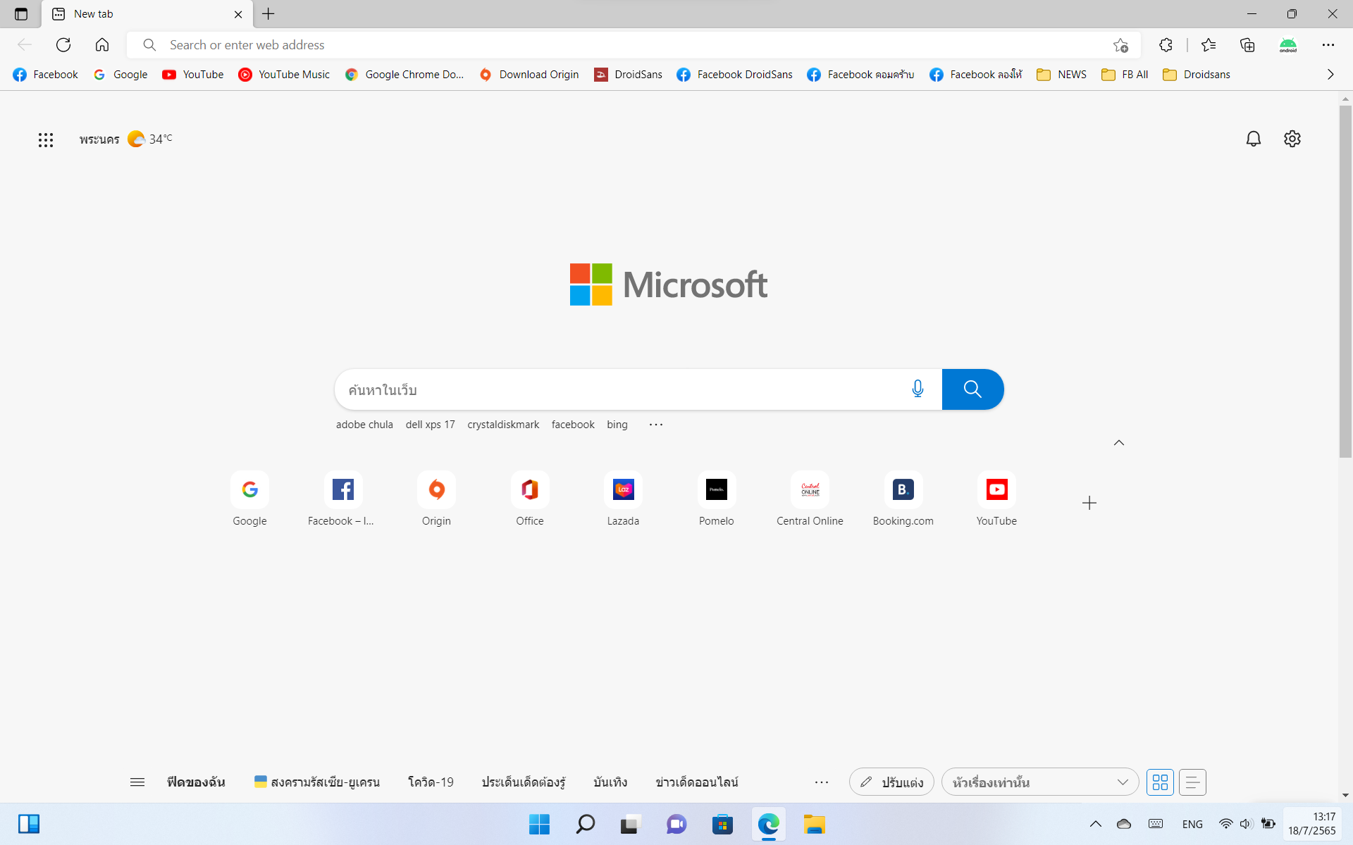Open page settings gear icon
This screenshot has width=1353, height=845.
pos(1292,139)
